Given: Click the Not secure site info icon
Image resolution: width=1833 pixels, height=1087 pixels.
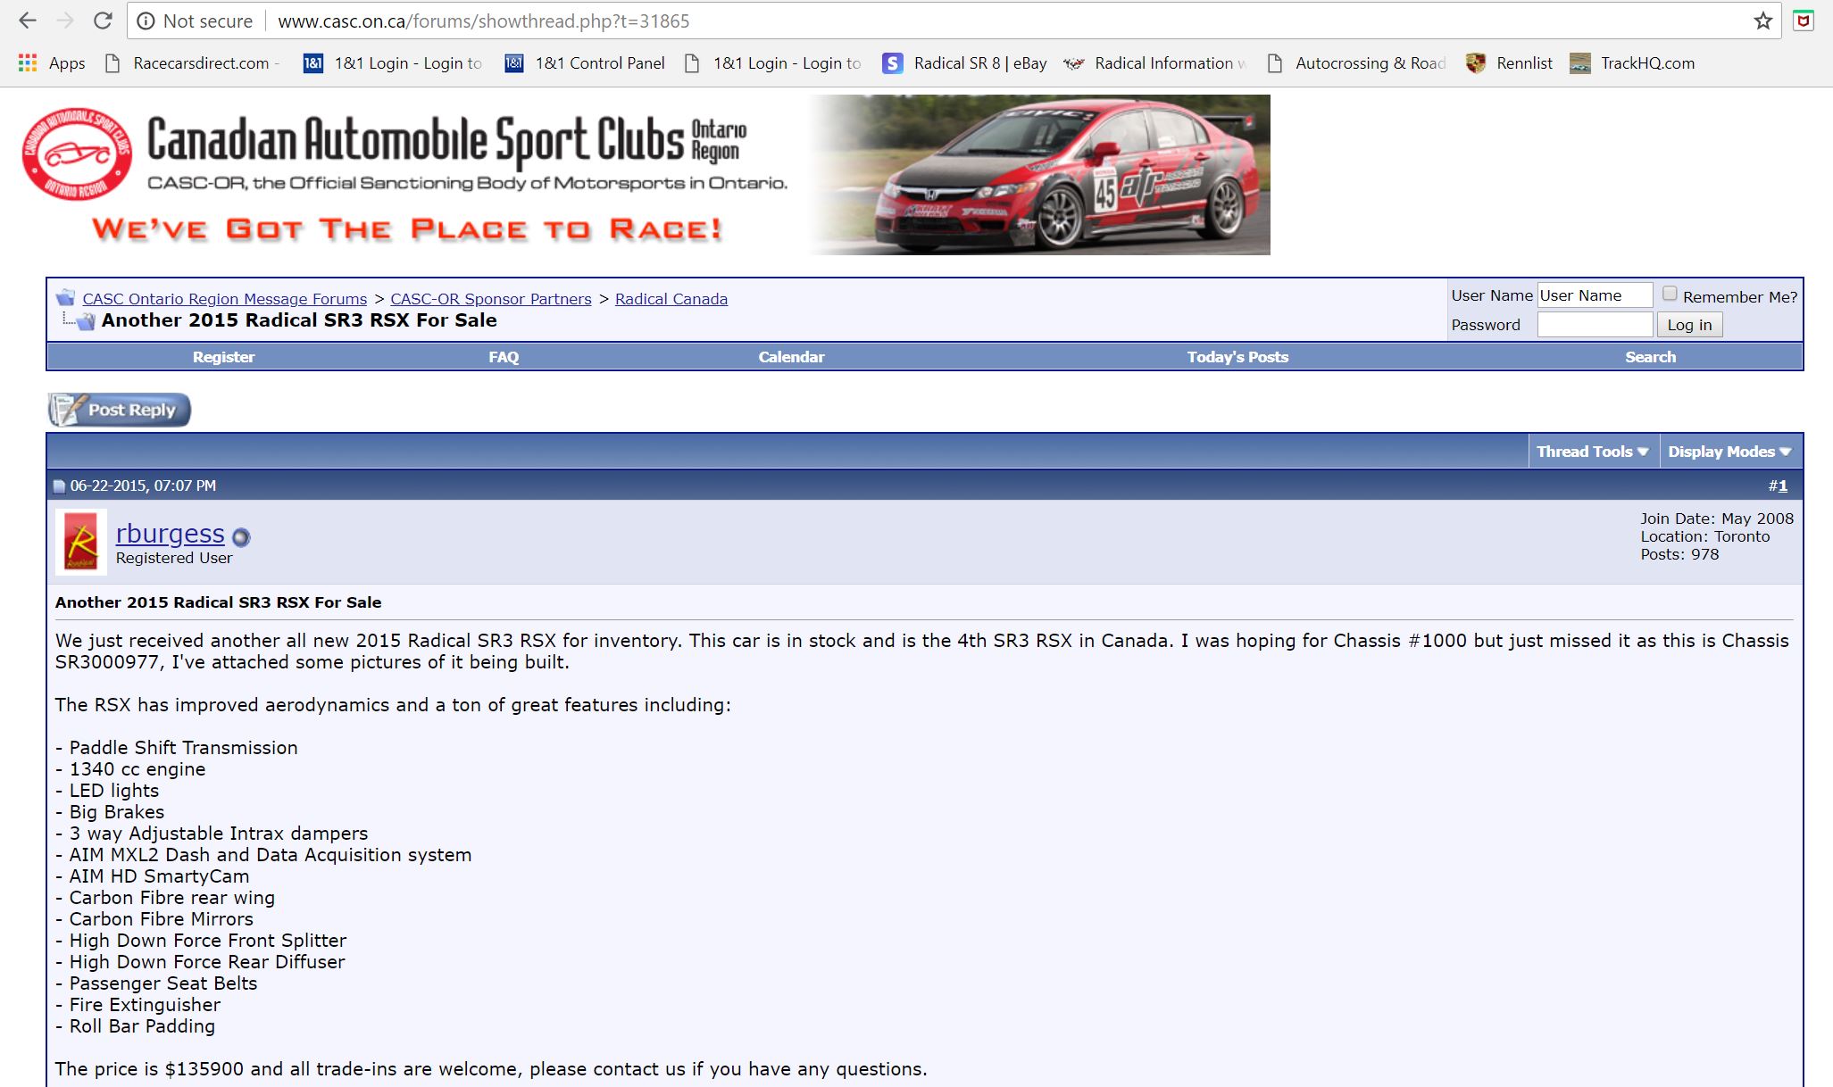Looking at the screenshot, I should pos(146,21).
